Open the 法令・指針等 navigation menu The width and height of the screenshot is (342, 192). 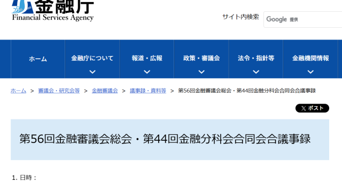click(256, 58)
